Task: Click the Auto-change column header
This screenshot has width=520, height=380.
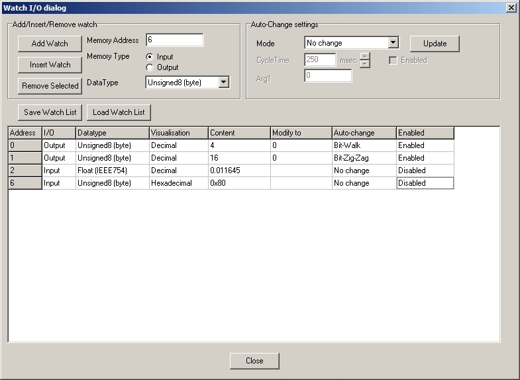Action: tap(364, 133)
